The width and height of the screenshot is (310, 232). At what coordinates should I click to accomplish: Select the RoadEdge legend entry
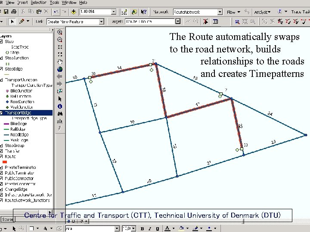point(19,135)
